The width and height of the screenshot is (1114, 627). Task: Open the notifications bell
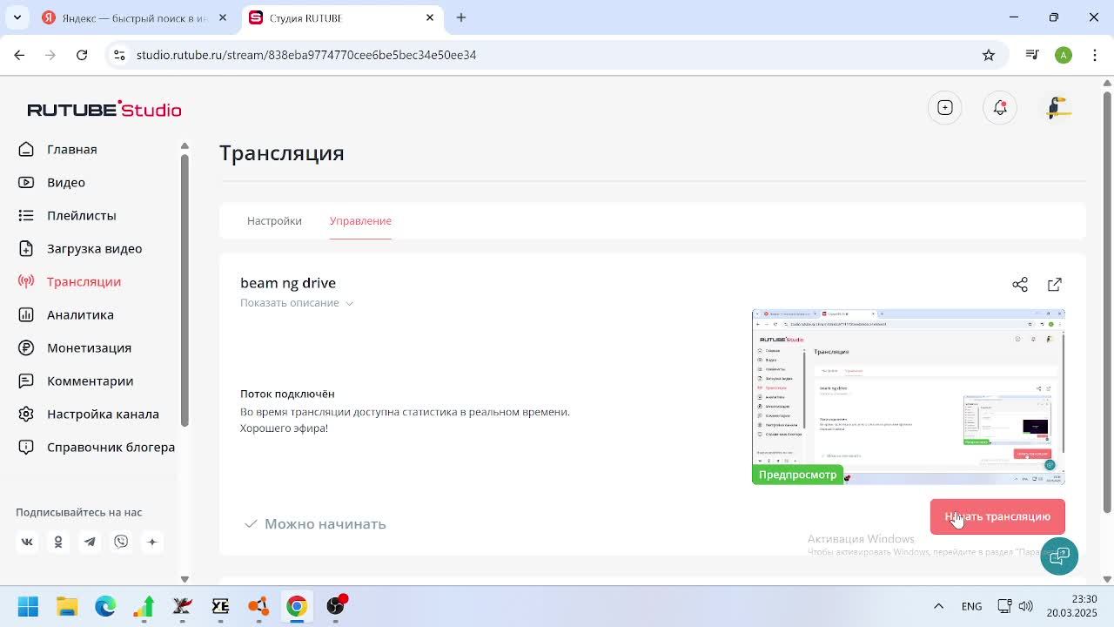(1000, 108)
